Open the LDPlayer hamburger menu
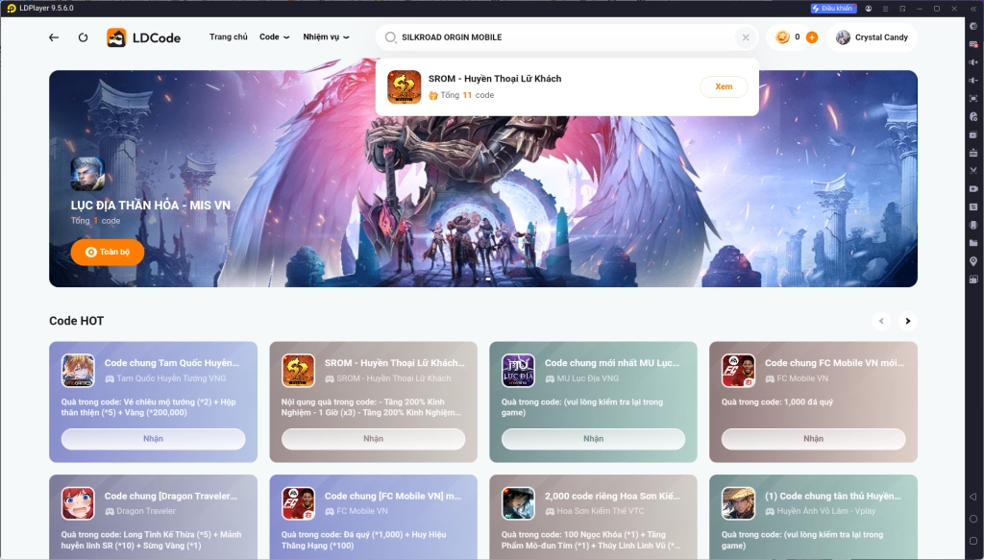Screen dimensions: 984x560 point(885,9)
